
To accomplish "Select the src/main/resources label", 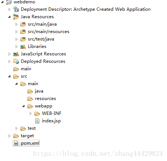I will [49, 32].
